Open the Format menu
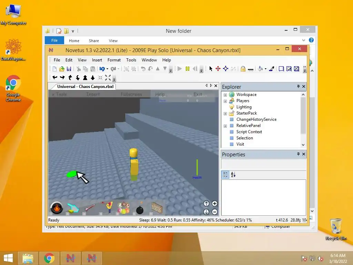This screenshot has width=353, height=265. click(114, 60)
